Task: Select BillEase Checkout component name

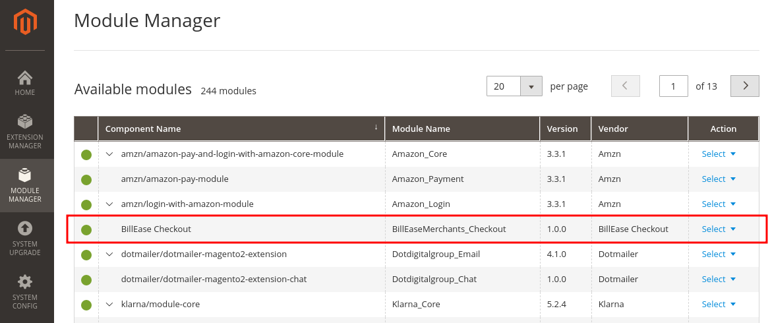Action: coord(156,229)
